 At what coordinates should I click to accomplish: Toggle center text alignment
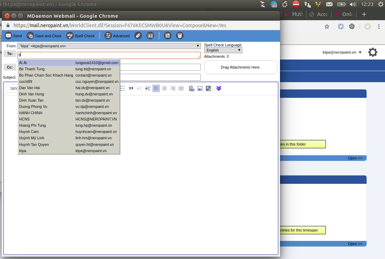[x=165, y=88]
